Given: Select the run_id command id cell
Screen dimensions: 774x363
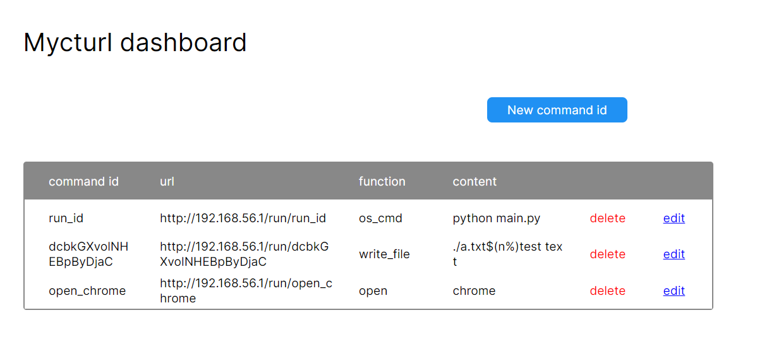Looking at the screenshot, I should click(x=66, y=218).
